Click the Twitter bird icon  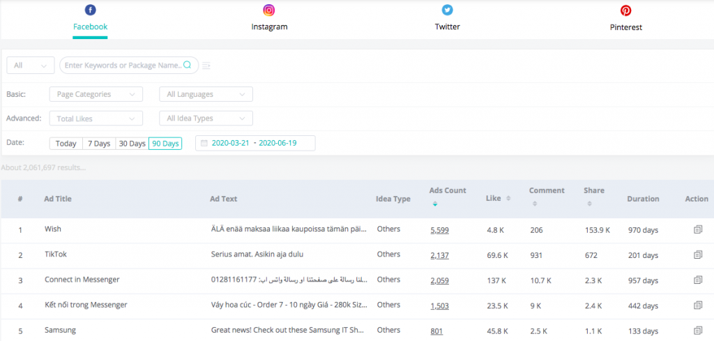click(x=447, y=10)
